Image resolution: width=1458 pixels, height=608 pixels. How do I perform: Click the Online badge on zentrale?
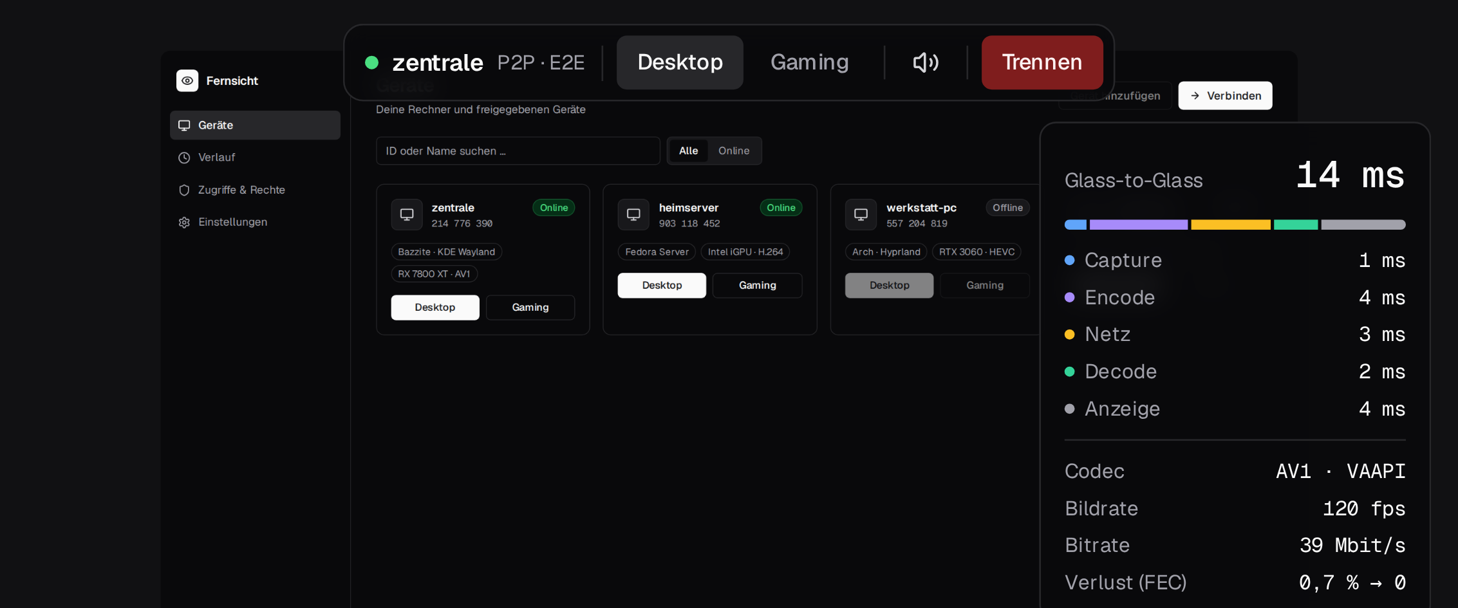coord(554,208)
